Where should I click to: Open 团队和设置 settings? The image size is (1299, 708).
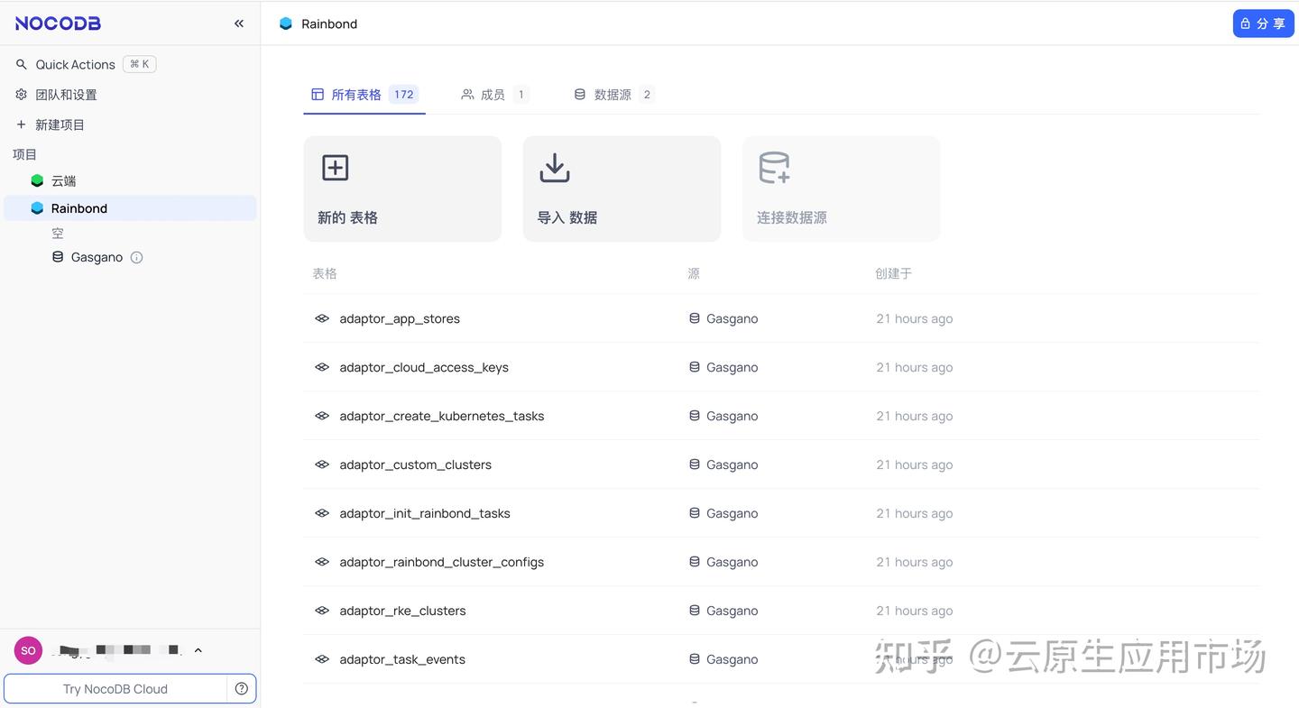(64, 94)
